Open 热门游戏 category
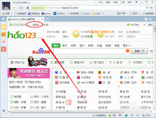The height and width of the screenshot is (118, 156). pos(97,62)
